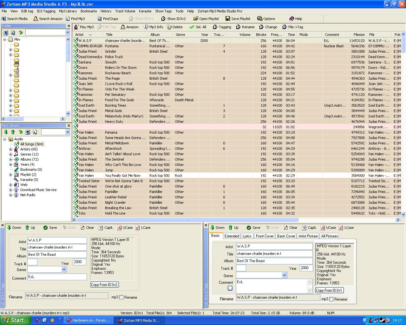Click the Year field in ID3v2 editor

306,268
